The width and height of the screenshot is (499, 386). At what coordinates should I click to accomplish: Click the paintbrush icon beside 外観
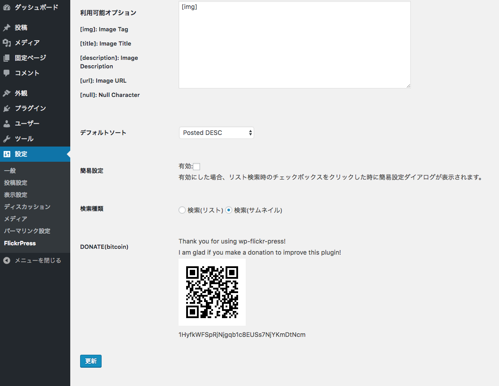coord(7,93)
